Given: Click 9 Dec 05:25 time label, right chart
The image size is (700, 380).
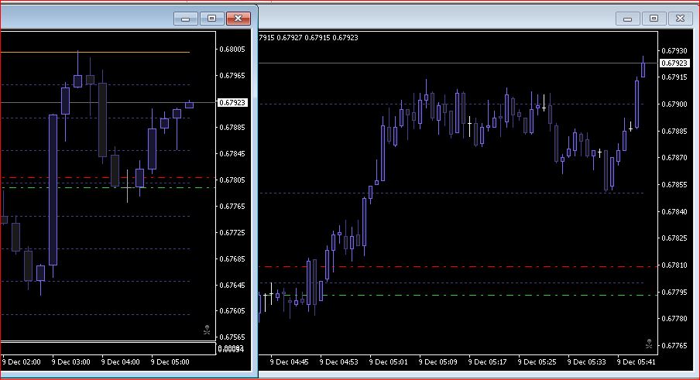Looking at the screenshot, I should click(x=537, y=362).
